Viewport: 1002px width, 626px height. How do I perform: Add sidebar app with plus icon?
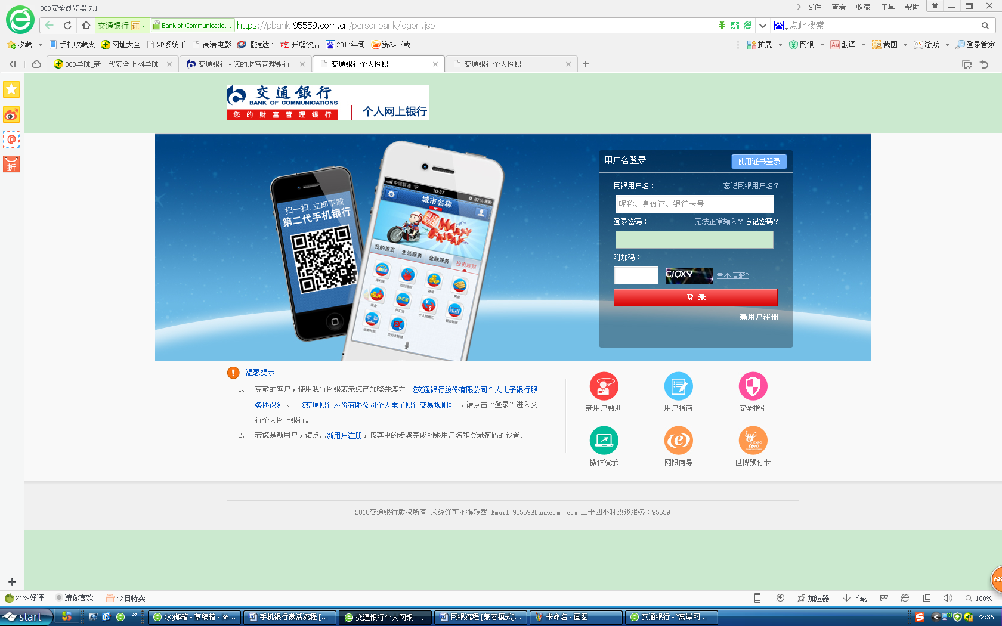12,582
